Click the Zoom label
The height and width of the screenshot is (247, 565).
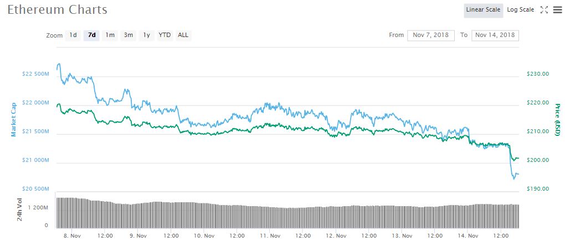click(54, 35)
